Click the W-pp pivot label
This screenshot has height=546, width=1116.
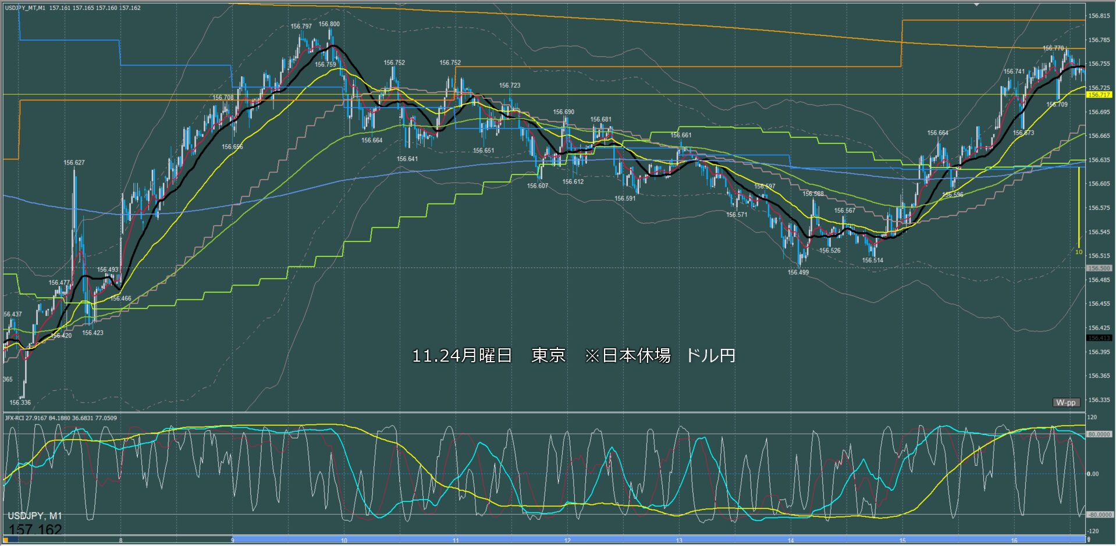pyautogui.click(x=1066, y=402)
